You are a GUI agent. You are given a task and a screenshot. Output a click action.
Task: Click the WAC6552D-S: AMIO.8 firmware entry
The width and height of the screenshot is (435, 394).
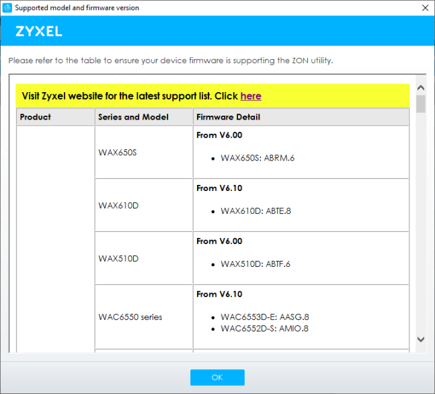click(265, 329)
